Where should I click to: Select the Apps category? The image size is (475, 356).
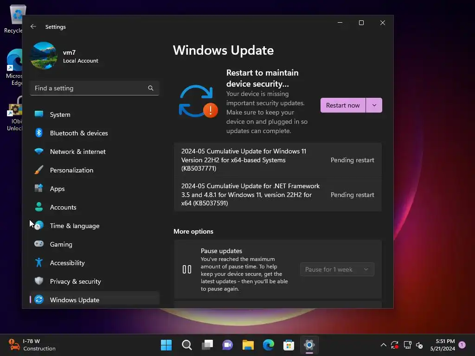pos(95,189)
